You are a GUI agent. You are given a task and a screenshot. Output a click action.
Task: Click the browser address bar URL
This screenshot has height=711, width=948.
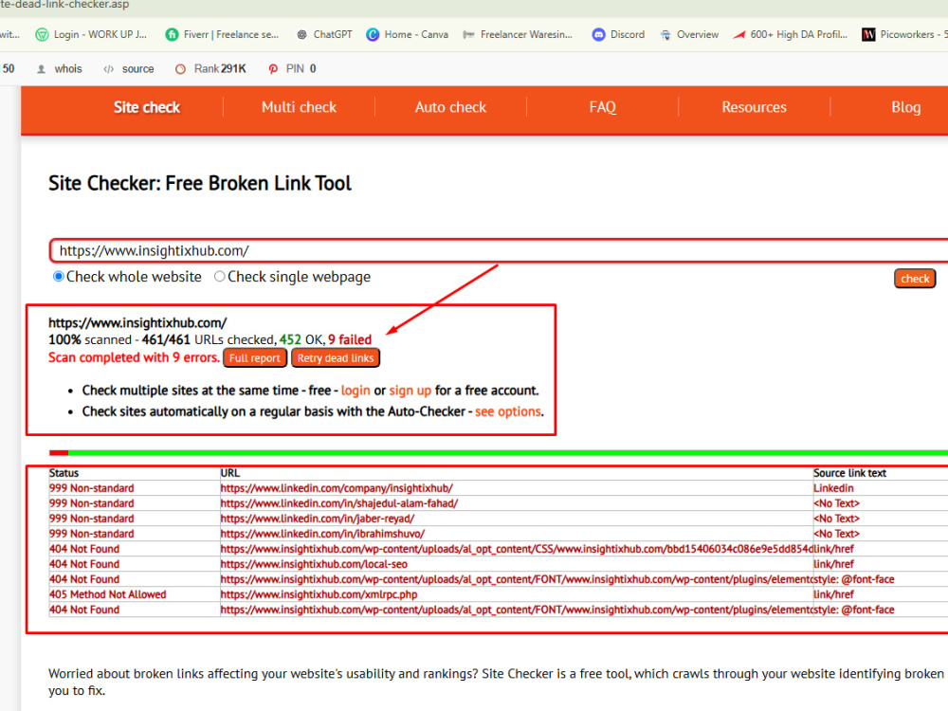point(64,5)
